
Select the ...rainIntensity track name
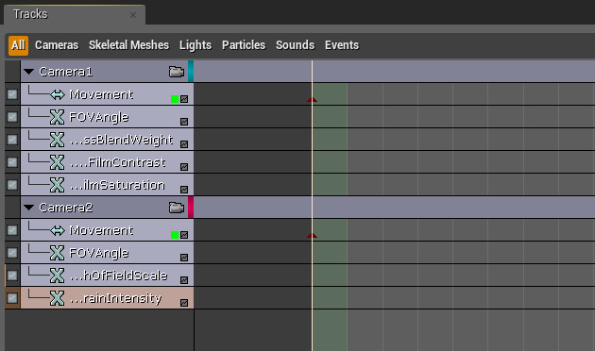116,298
